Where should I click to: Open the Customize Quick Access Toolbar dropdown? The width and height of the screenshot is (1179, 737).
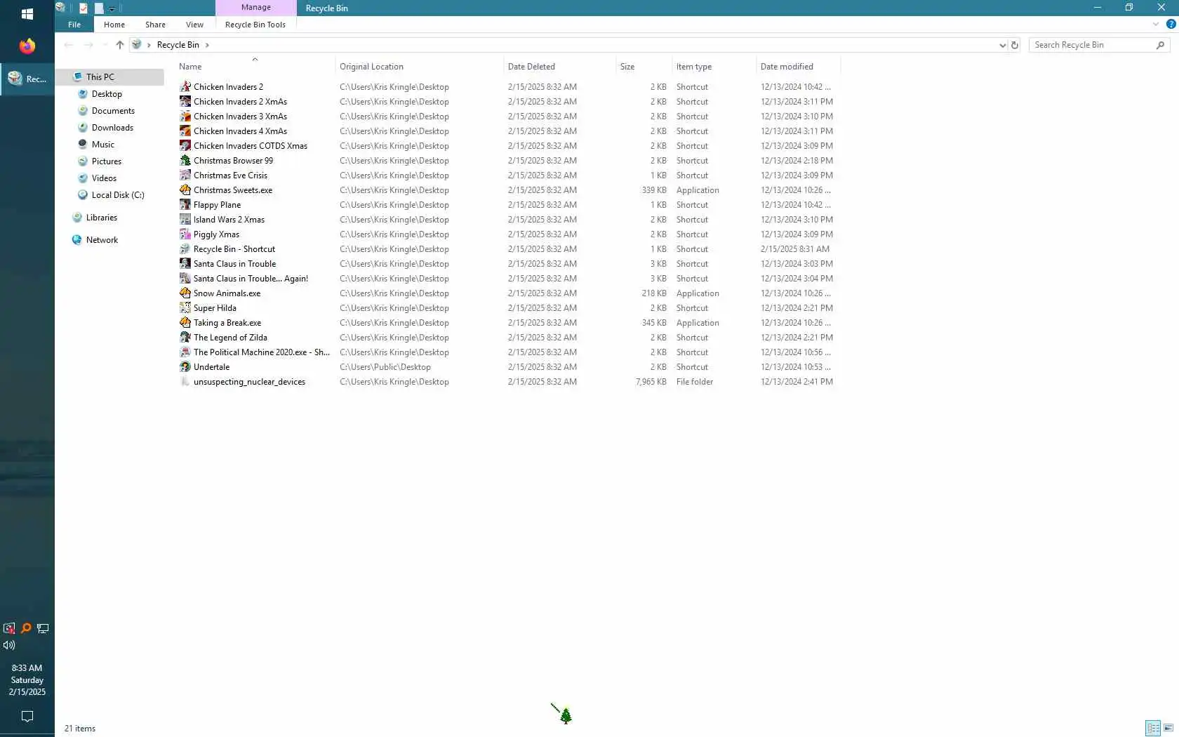click(112, 8)
